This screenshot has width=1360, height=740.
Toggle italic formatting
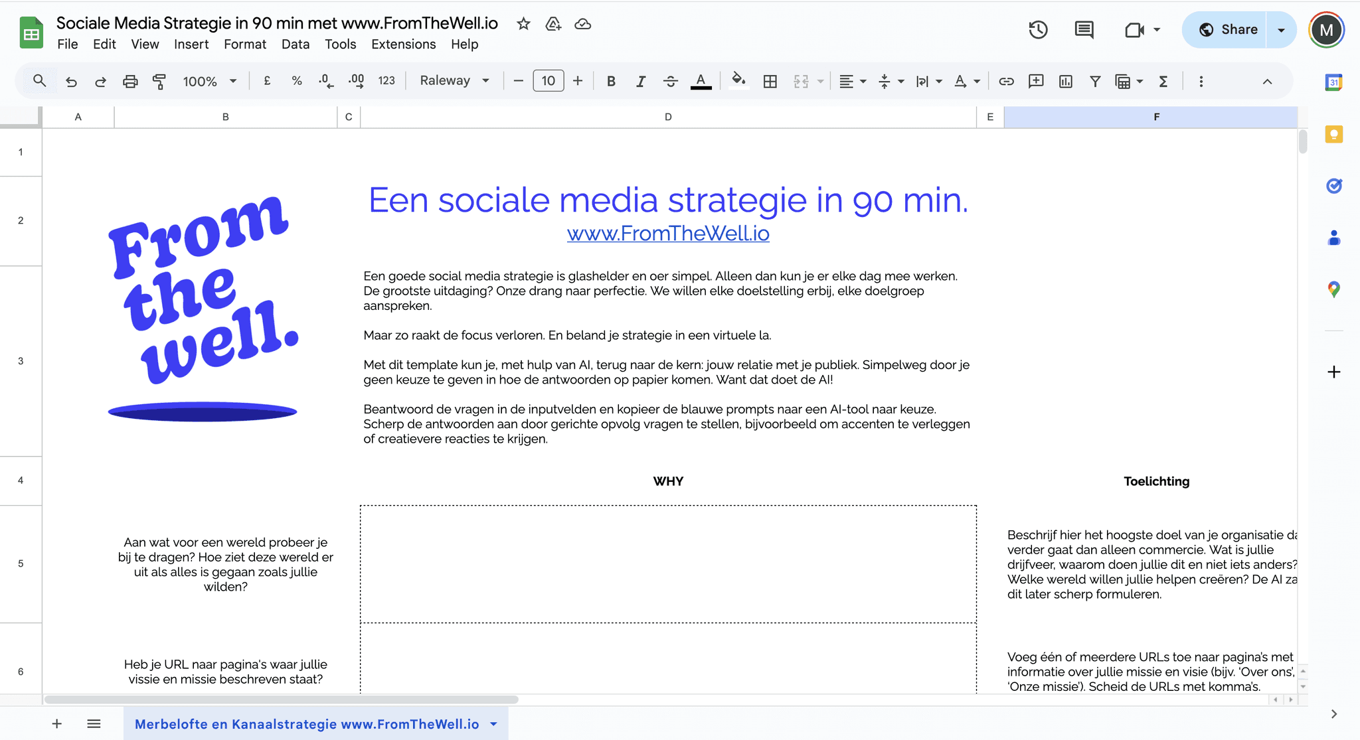pos(640,81)
